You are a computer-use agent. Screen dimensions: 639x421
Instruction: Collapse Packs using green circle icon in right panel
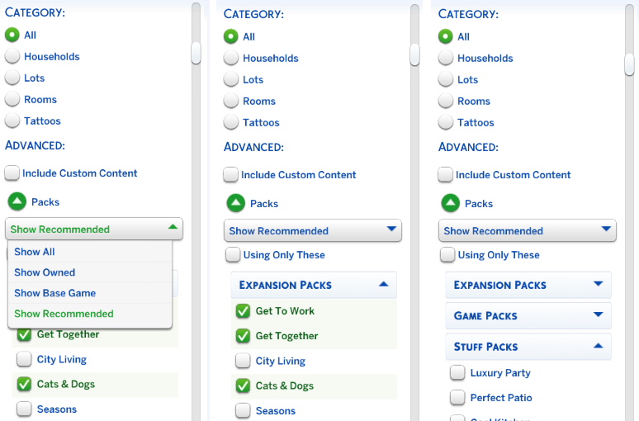450,203
